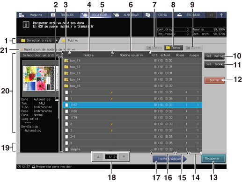
Task: Click the Sel. todo button
Action: (x=214, y=64)
